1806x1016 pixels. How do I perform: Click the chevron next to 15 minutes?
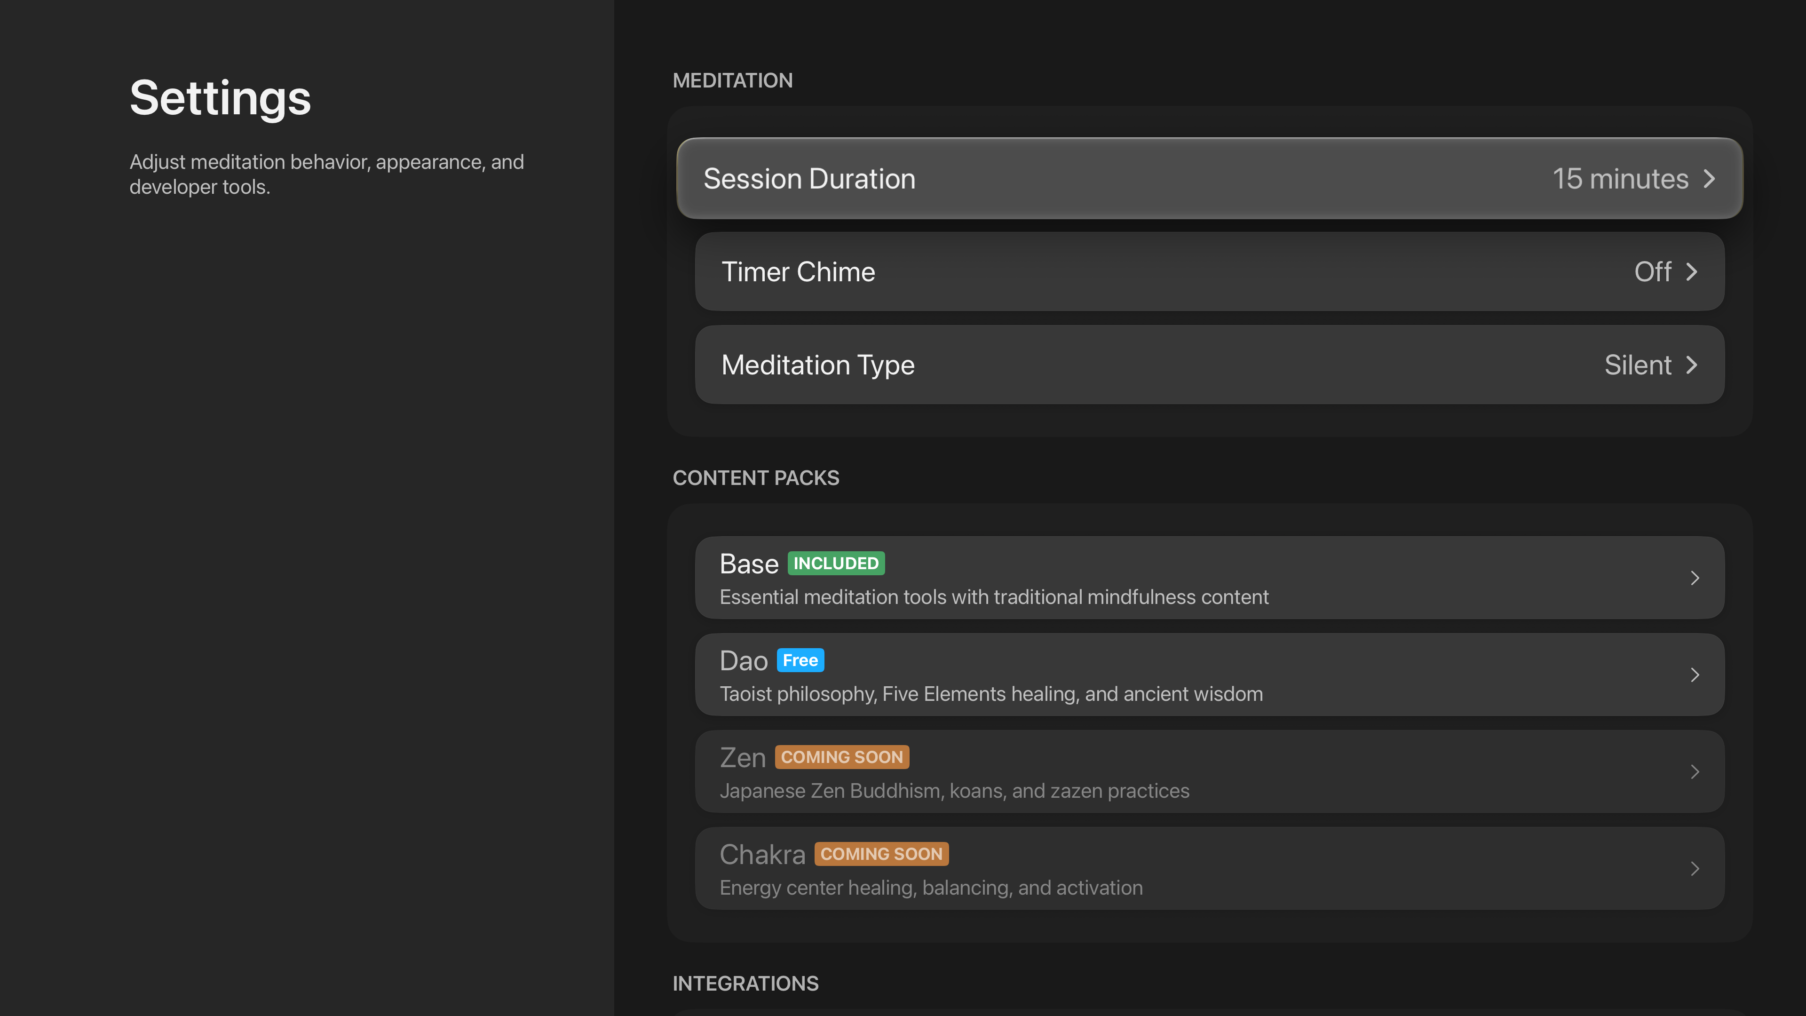(x=1709, y=179)
